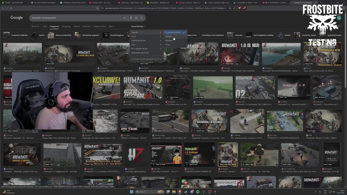Viewport: 347px width, 195px height.
Task: Click the 'Game screenshot' suggestion chip
Action: click(60, 35)
